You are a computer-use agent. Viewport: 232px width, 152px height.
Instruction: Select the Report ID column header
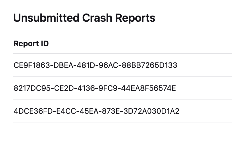pos(31,44)
